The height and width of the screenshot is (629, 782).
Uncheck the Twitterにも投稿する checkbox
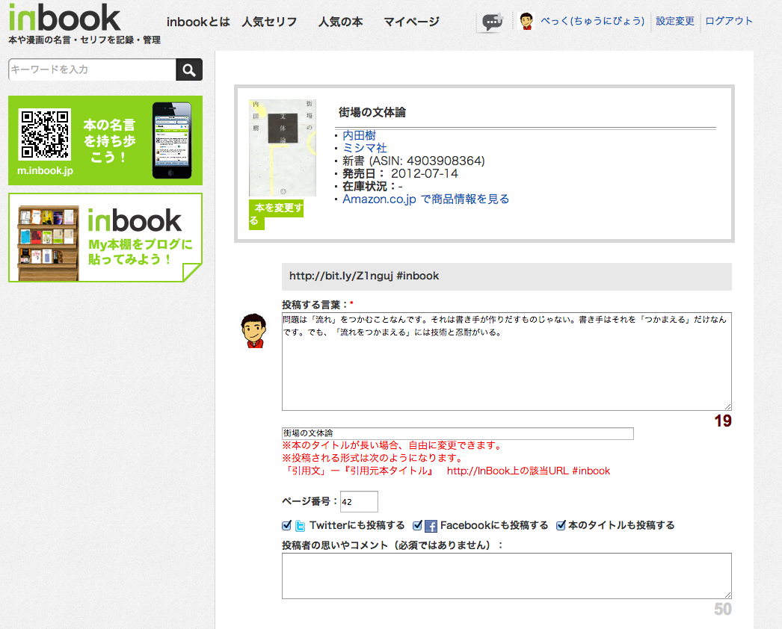click(286, 525)
